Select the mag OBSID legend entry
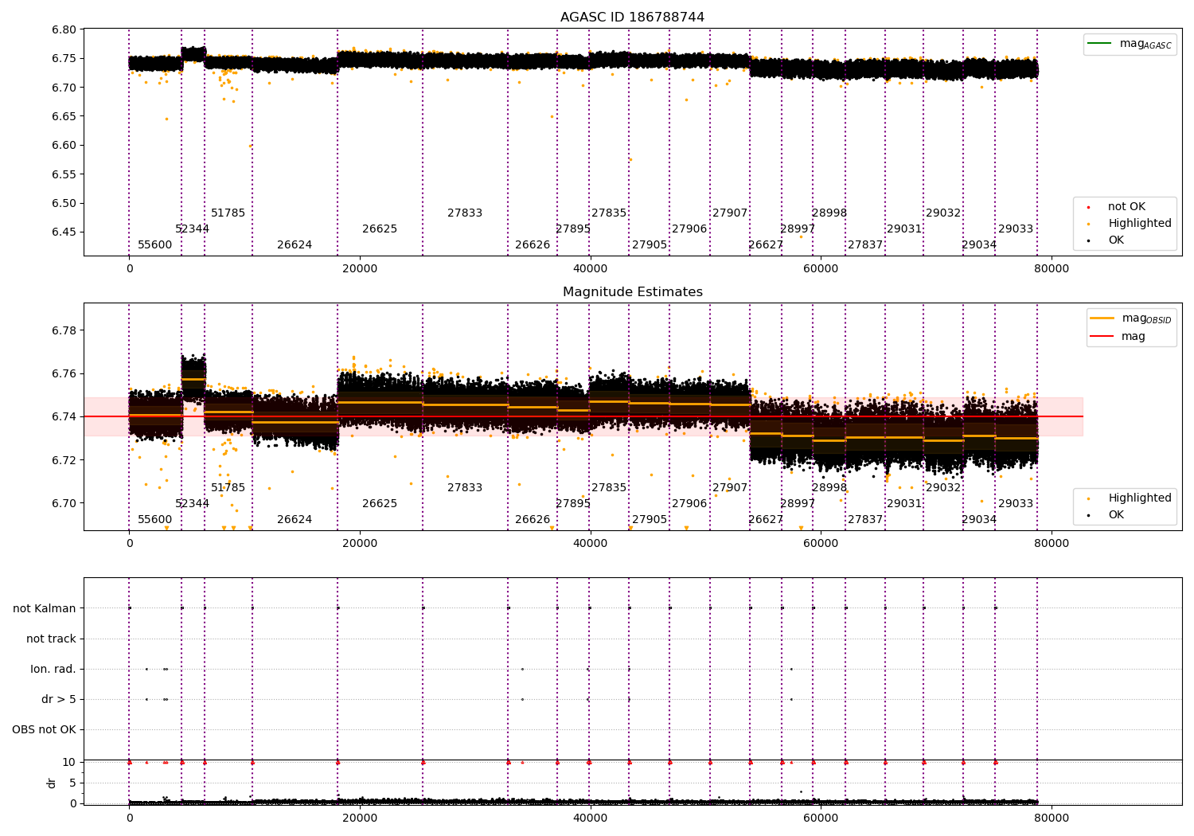Image resolution: width=1194 pixels, height=836 pixels. click(1131, 318)
